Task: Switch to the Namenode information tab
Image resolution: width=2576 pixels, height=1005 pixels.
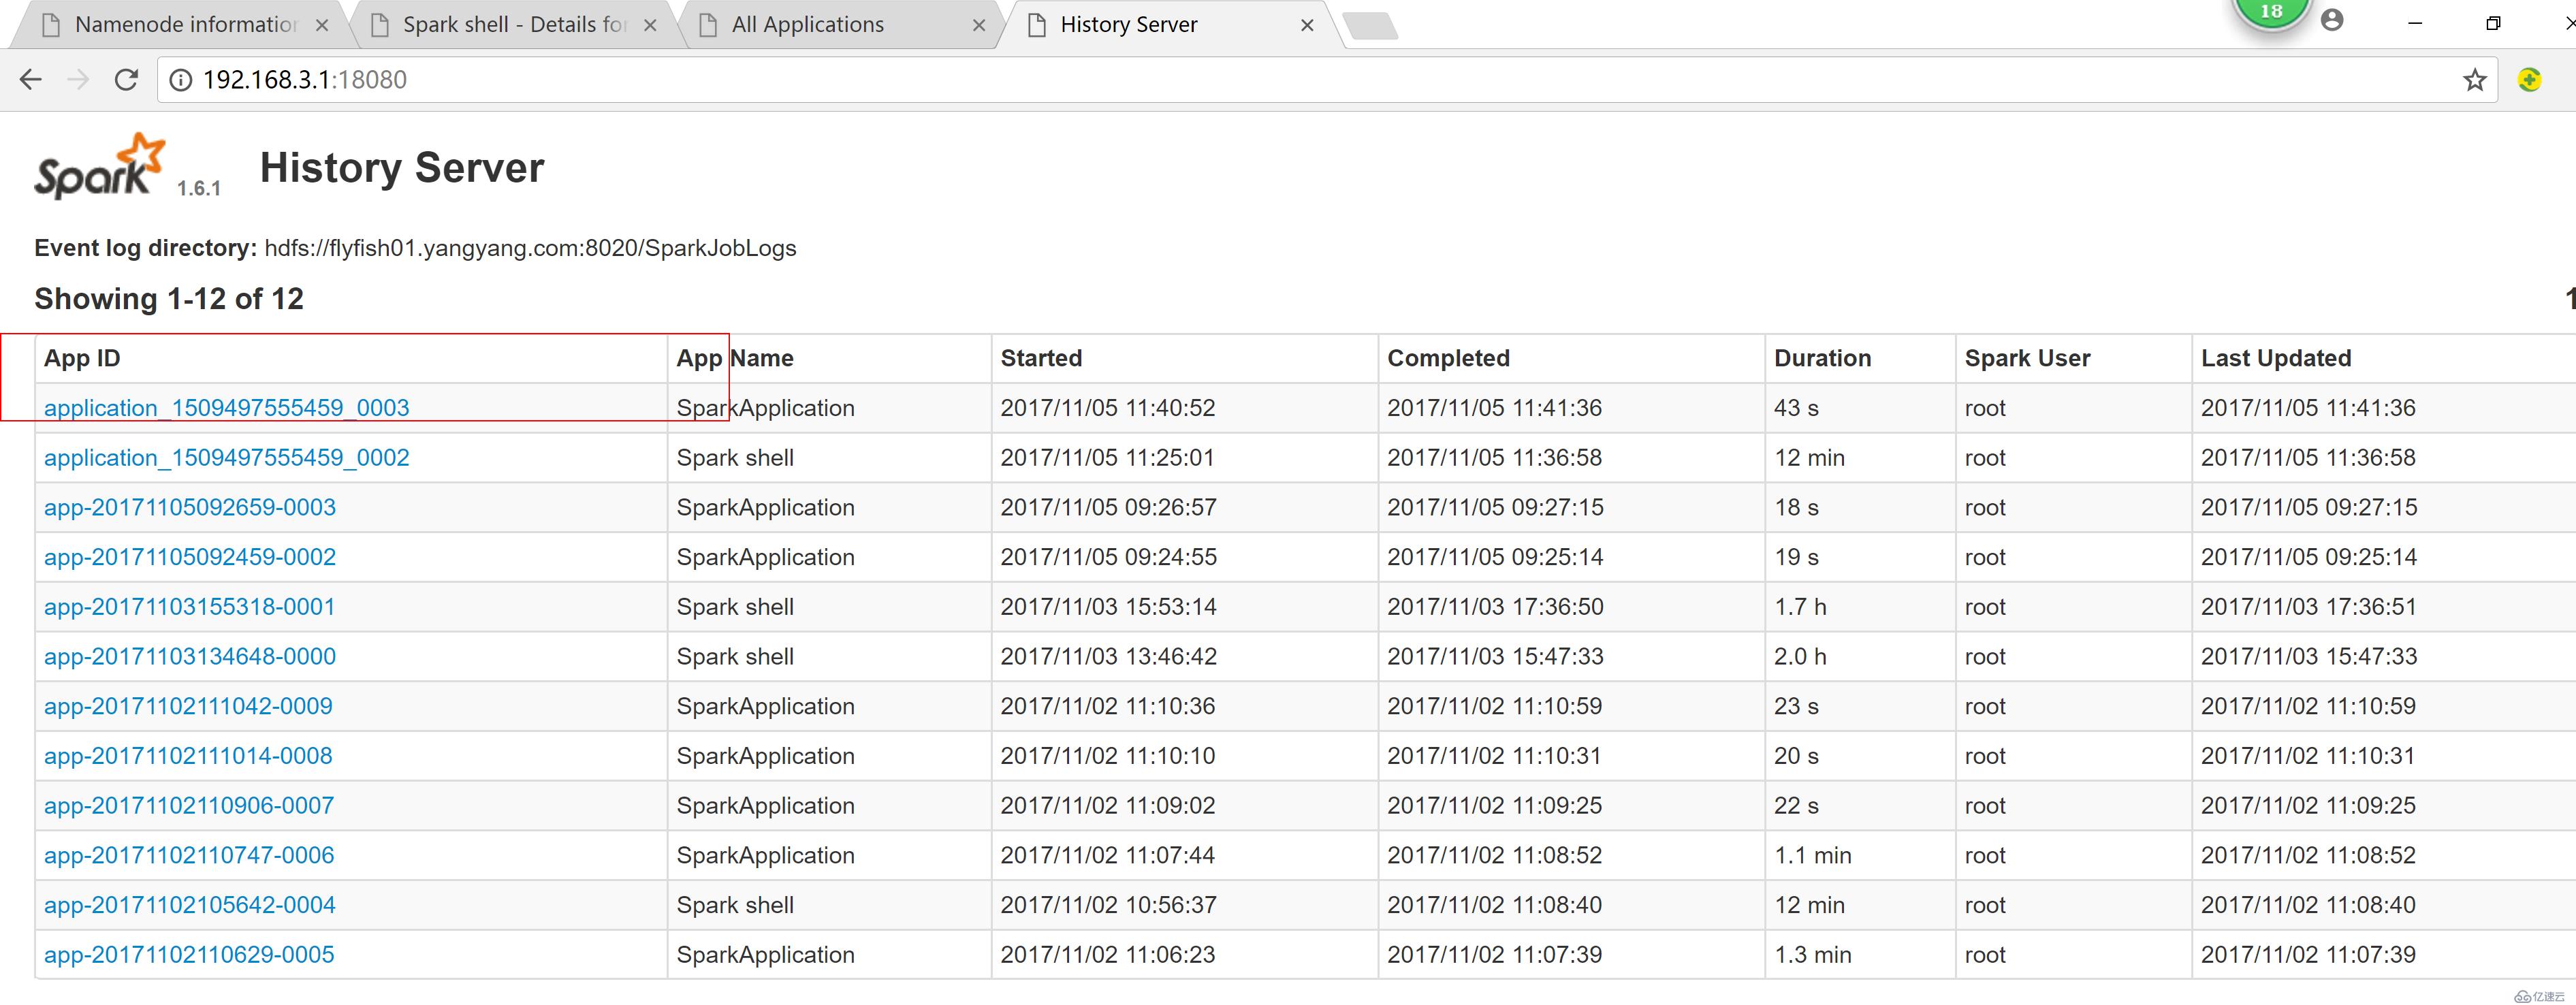Action: coord(185,25)
